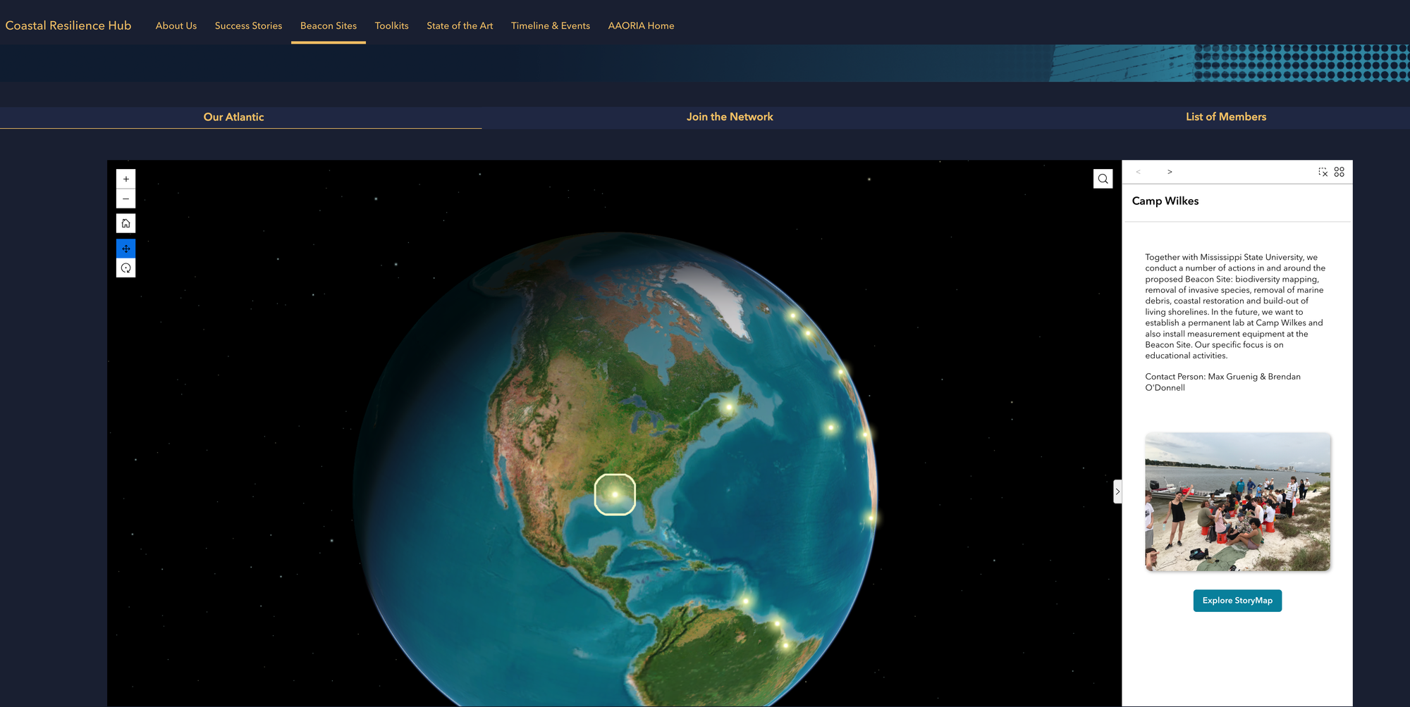
Task: Open the map search tool
Action: click(1103, 178)
